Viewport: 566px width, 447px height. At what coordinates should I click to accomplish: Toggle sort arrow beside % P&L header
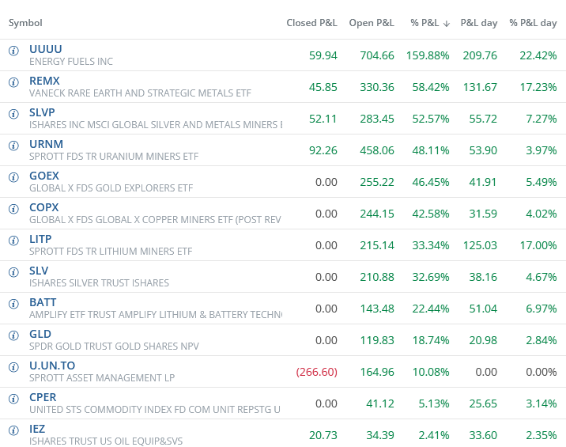coord(447,24)
